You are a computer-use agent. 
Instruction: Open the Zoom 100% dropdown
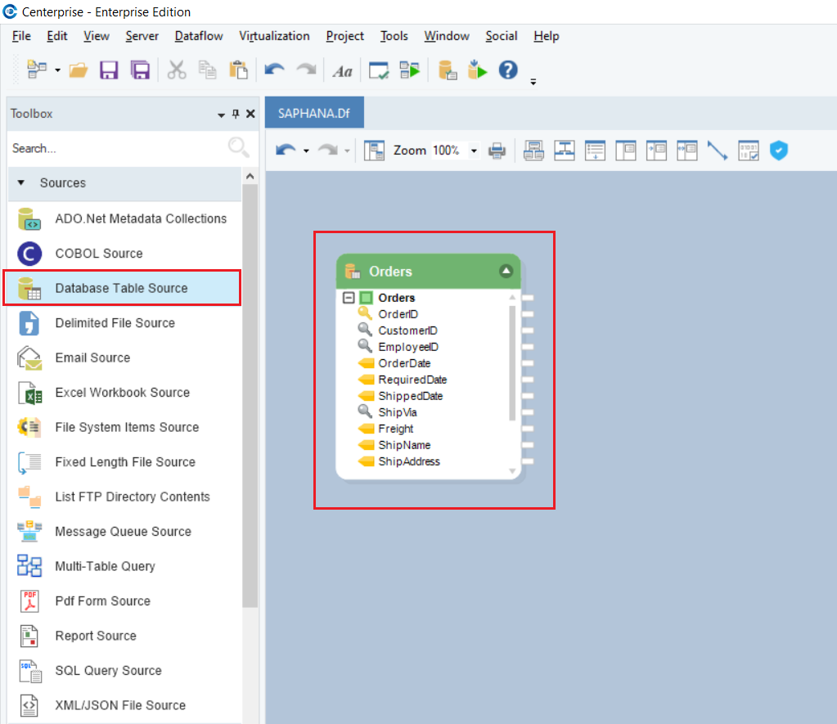473,151
